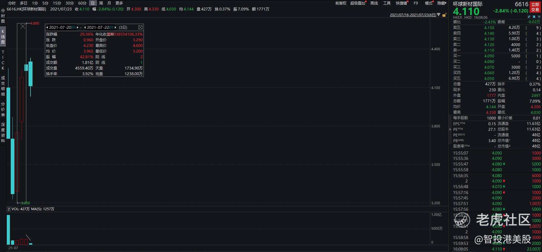Expand the side panel chevron near the PE row
The height and width of the screenshot is (252, 542).
pos(450,129)
